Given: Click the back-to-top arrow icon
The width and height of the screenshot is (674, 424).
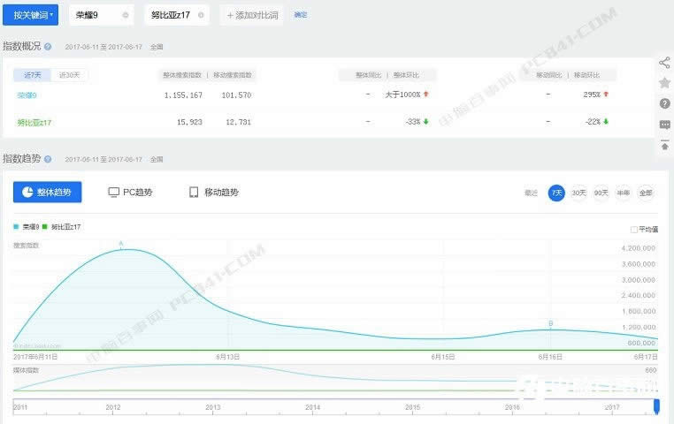Looking at the screenshot, I should [664, 145].
